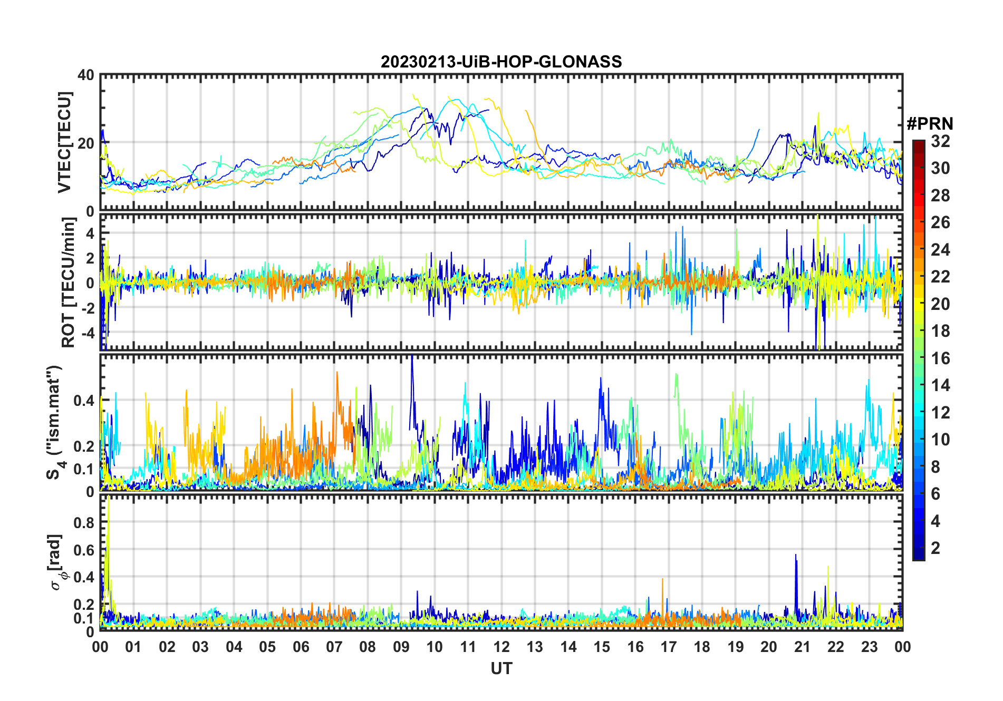Screen dimensions: 1003x701
Task: Click colorbar tick label 16
Action: coord(940,358)
